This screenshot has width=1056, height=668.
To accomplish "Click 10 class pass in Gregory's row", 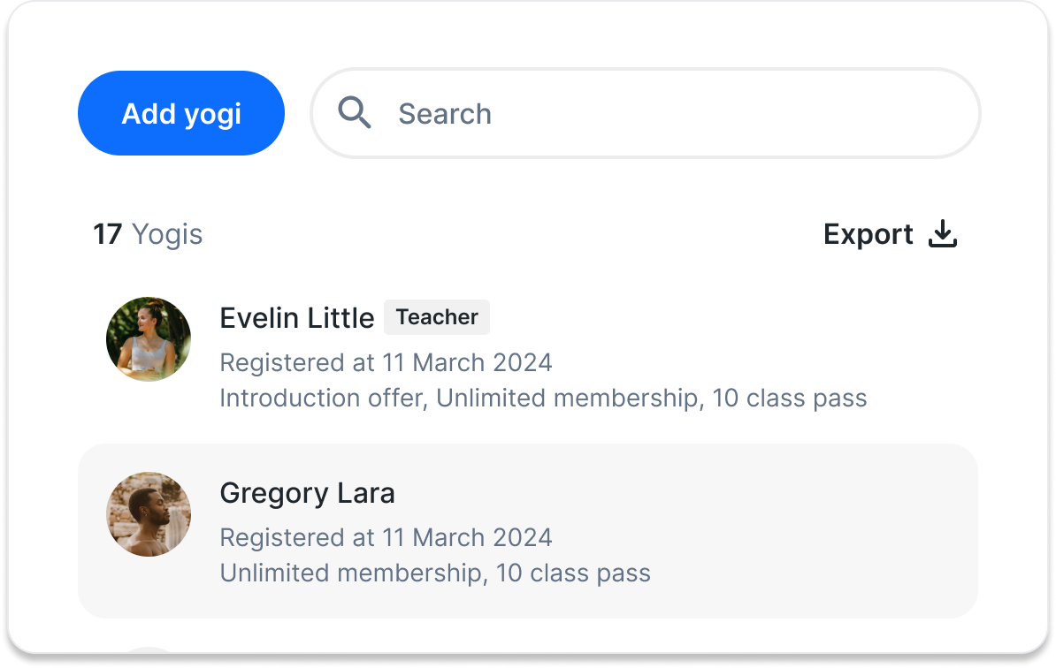I will (573, 573).
